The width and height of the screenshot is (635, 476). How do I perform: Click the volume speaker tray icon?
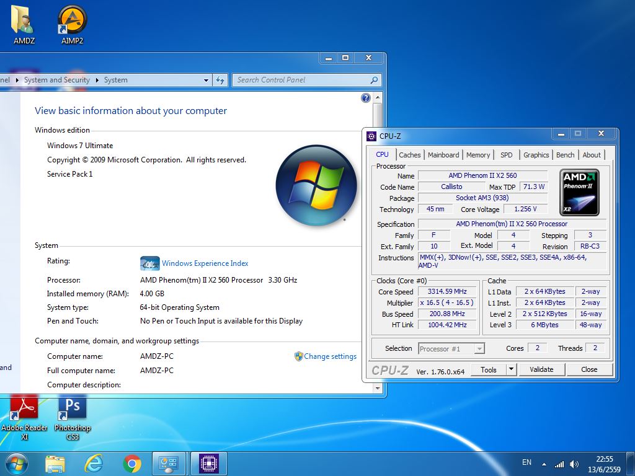[x=574, y=464]
